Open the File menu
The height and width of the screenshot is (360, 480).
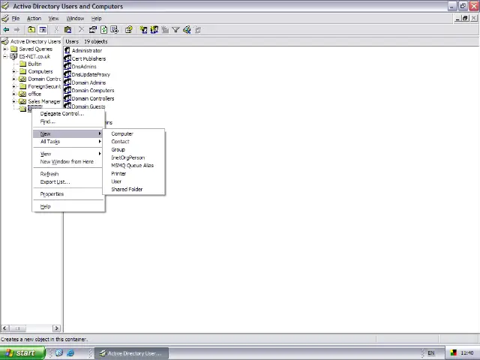[15, 18]
